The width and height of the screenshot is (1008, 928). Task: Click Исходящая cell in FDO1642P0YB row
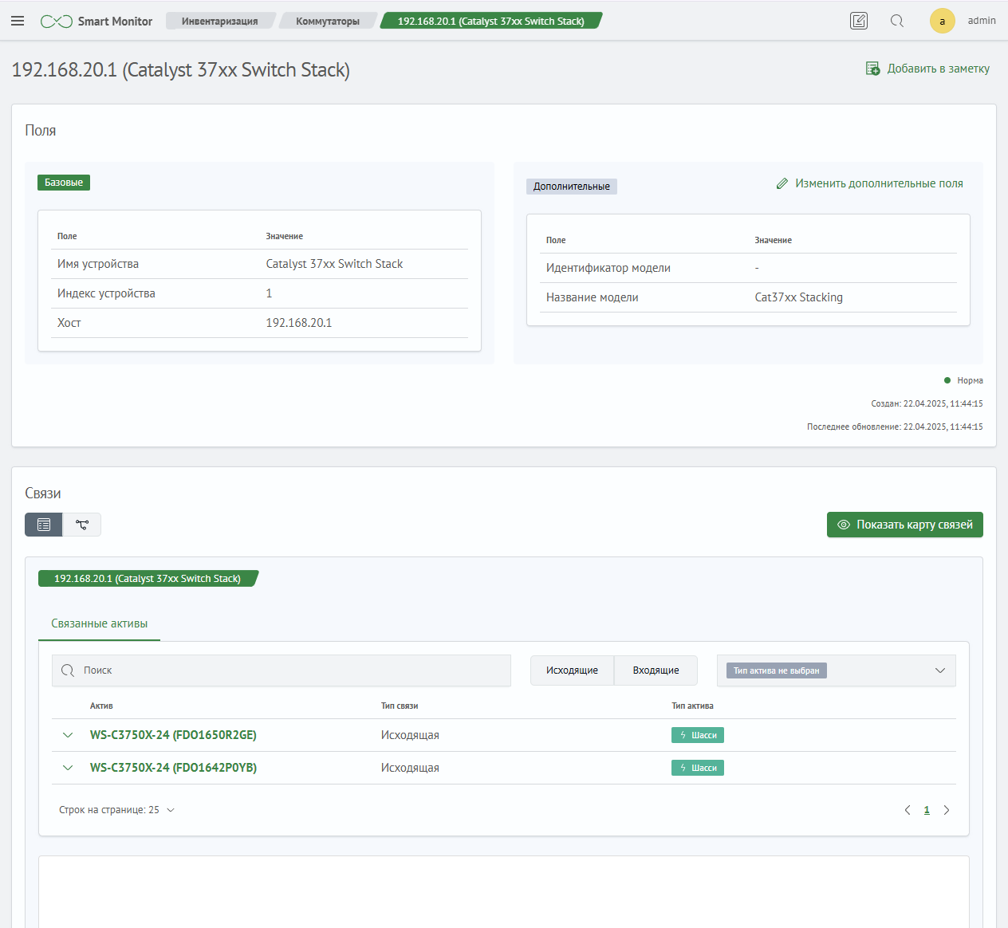(410, 768)
